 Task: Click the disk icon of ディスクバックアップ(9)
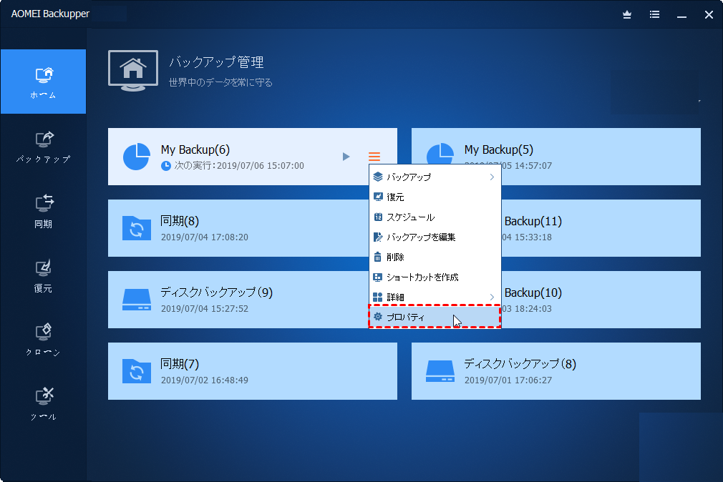point(137,300)
